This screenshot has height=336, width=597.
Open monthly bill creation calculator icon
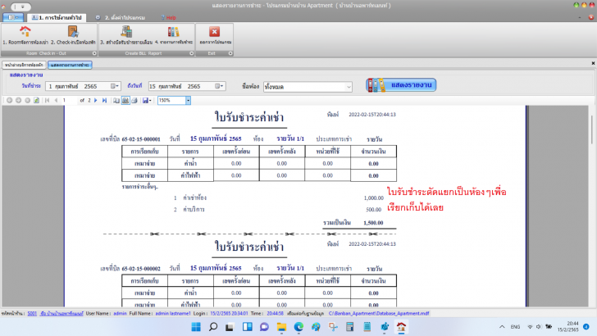(x=126, y=32)
